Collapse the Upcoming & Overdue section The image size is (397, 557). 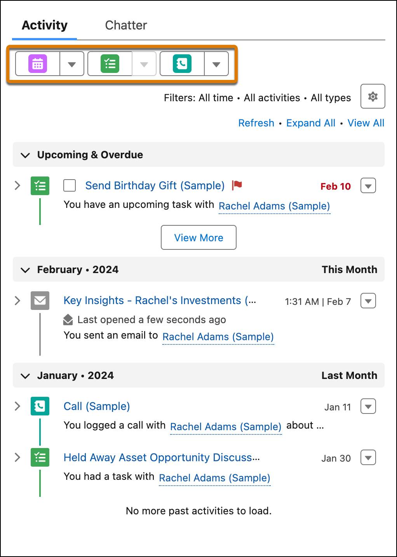pos(25,154)
